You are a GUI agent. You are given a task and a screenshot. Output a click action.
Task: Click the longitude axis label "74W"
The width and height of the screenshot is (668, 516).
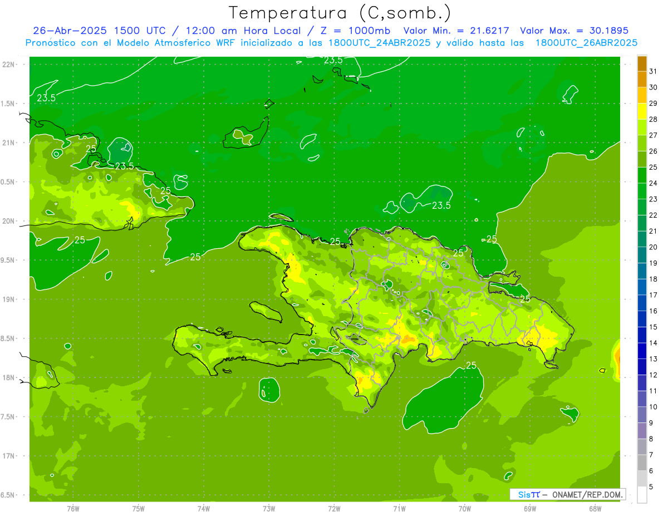(204, 508)
